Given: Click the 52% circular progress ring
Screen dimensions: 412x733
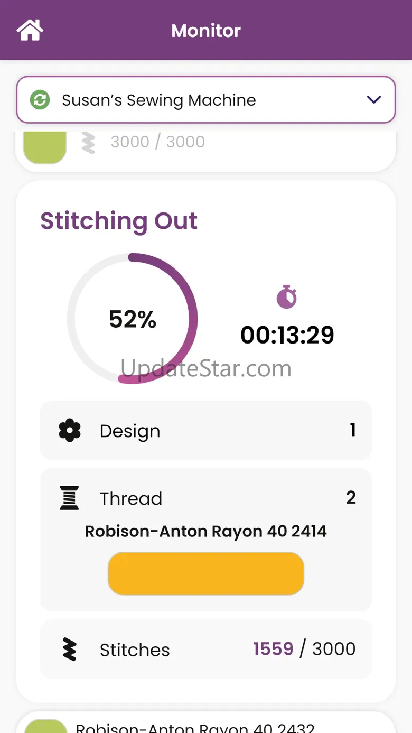Looking at the screenshot, I should 132,319.
